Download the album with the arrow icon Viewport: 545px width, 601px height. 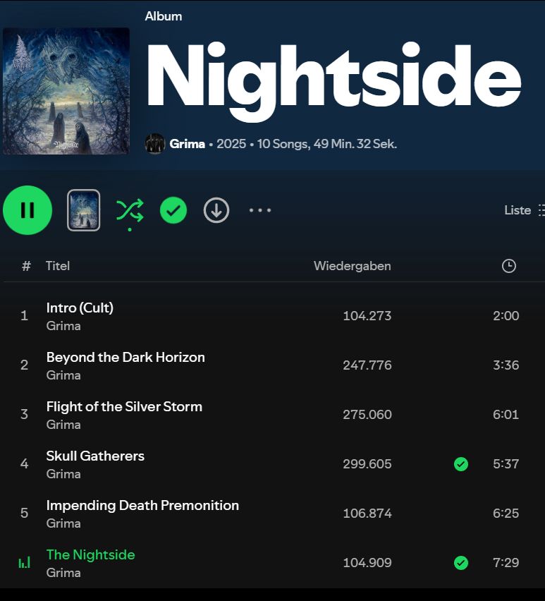[x=216, y=210]
